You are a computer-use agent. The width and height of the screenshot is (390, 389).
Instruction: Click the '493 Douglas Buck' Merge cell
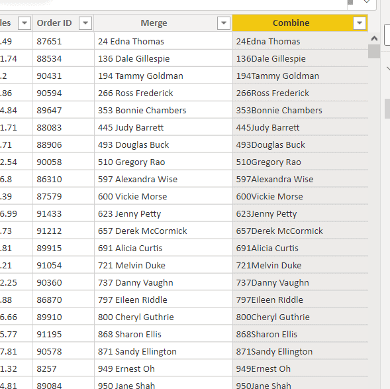click(163, 144)
